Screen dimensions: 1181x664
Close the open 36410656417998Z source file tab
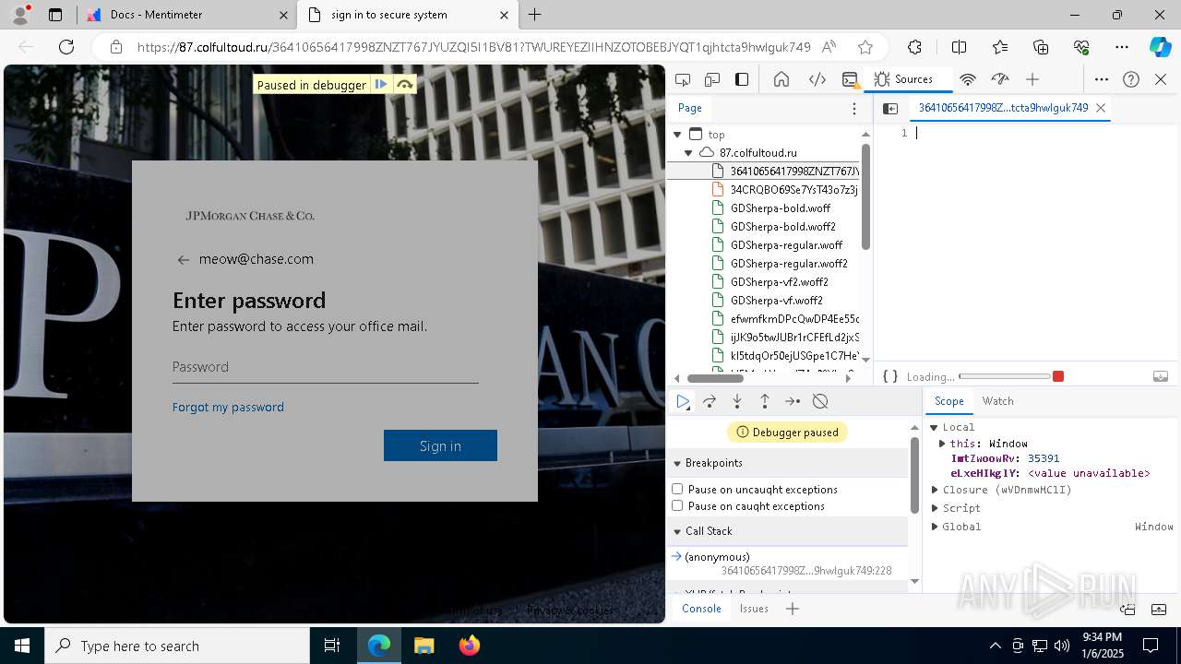click(x=1100, y=108)
